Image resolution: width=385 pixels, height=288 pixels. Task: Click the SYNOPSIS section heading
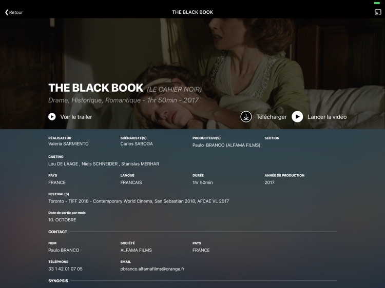tap(58, 281)
